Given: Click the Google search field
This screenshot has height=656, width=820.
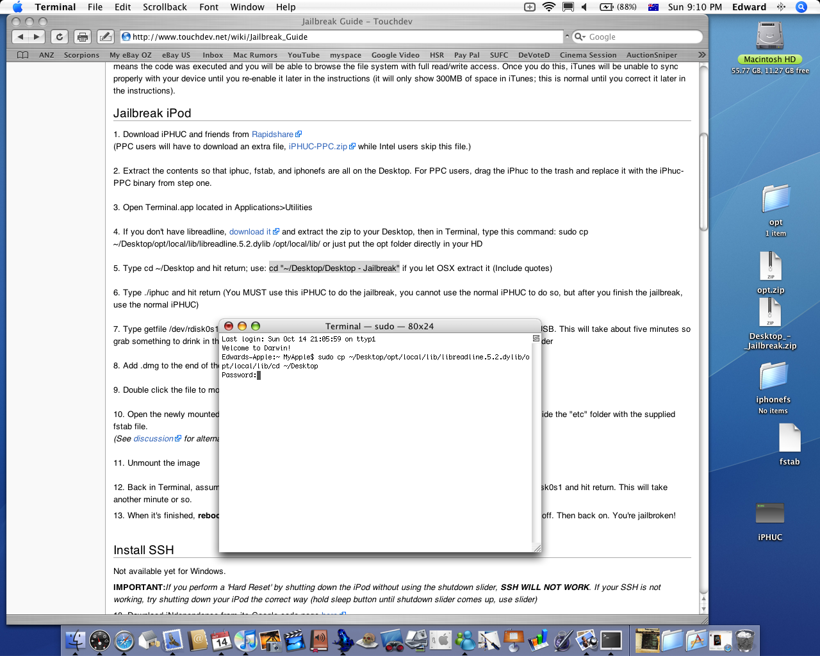Looking at the screenshot, I should pyautogui.click(x=637, y=37).
